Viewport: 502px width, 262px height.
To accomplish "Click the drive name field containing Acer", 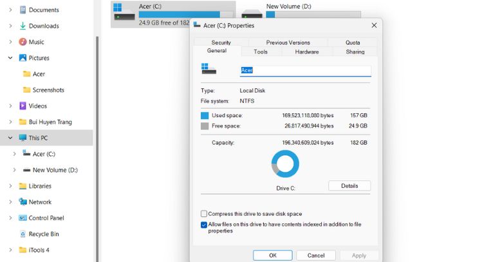I will pyautogui.click(x=306, y=70).
